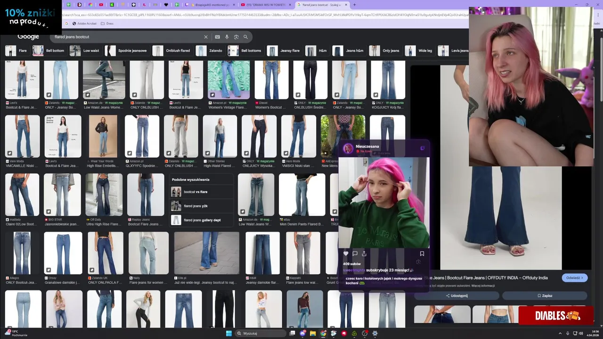The image size is (603, 339).
Task: Clear the Google search box text
Action: tap(205, 37)
